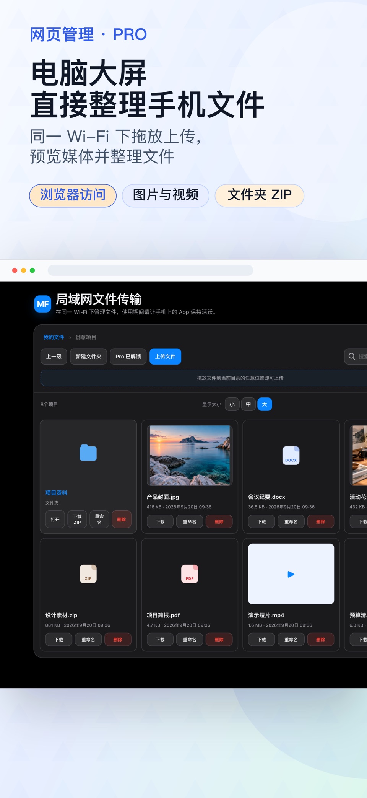This screenshot has height=798, width=367.
Task: Click the 浏览器访问 feature pill
Action: tap(73, 195)
